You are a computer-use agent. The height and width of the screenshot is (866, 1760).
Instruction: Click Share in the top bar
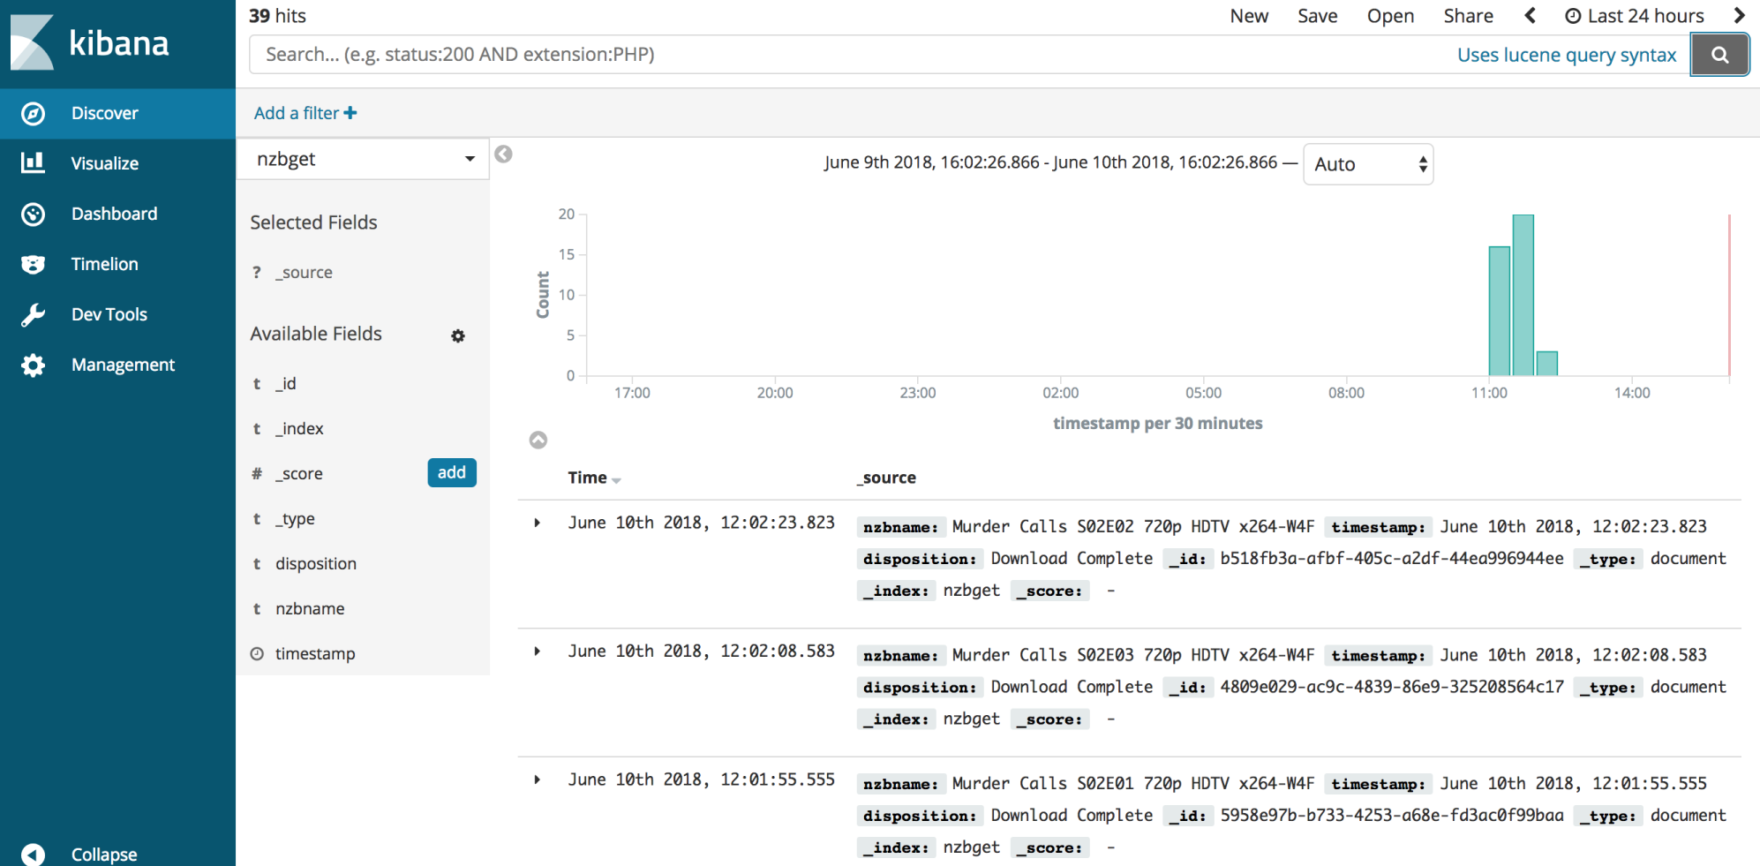click(x=1468, y=16)
